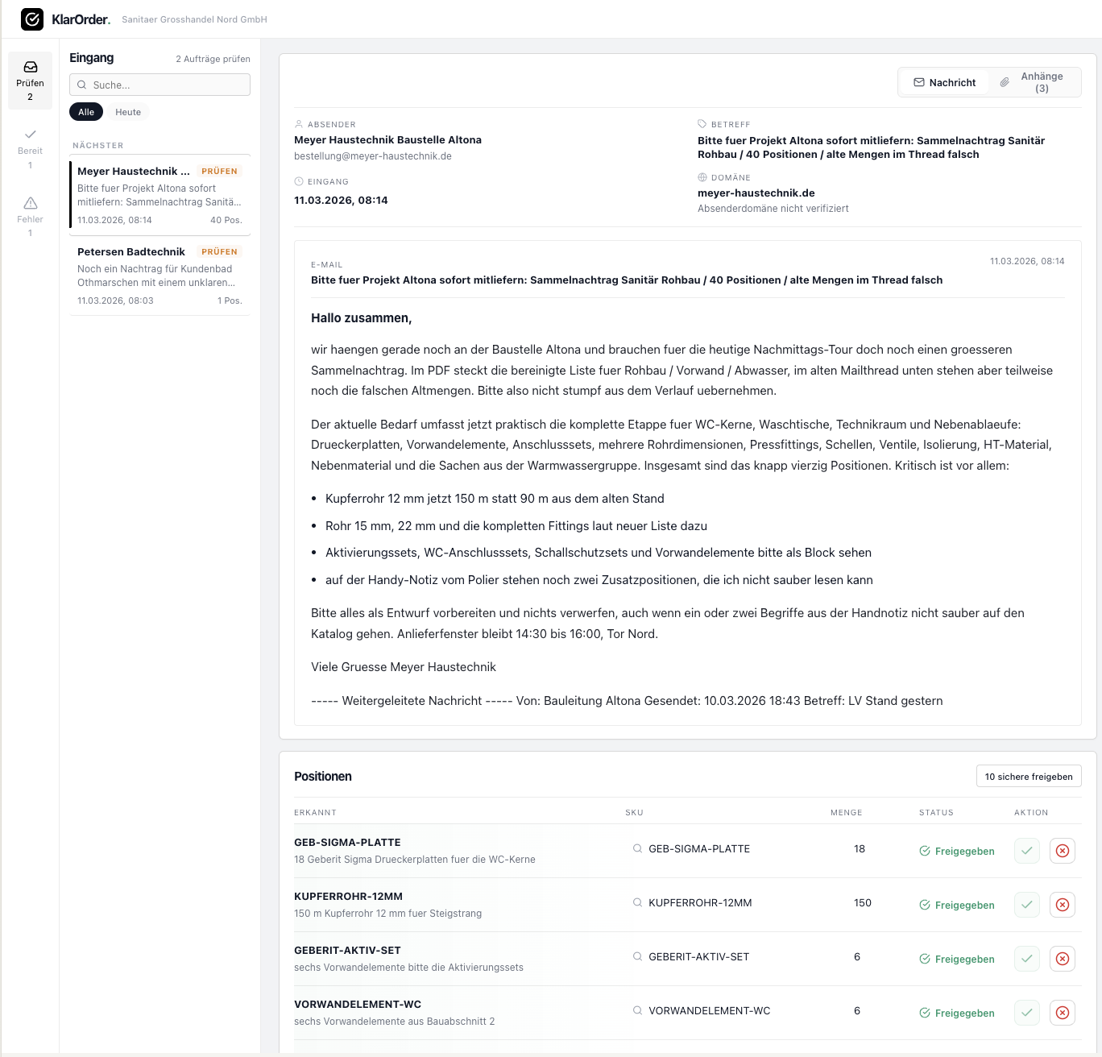Click the KUPFERROHR-12MM SKU field
The width and height of the screenshot is (1102, 1057).
pyautogui.click(x=700, y=902)
